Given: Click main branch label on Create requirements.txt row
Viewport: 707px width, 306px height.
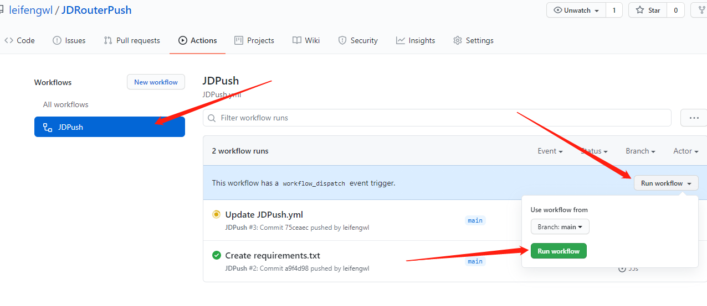Looking at the screenshot, I should (475, 261).
